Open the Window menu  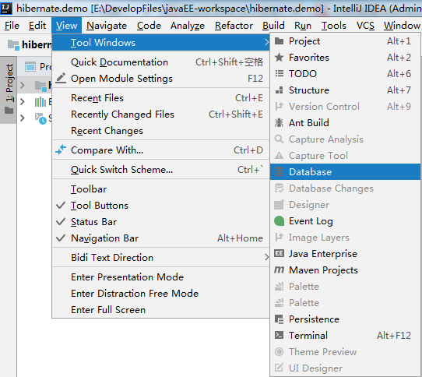(x=402, y=26)
